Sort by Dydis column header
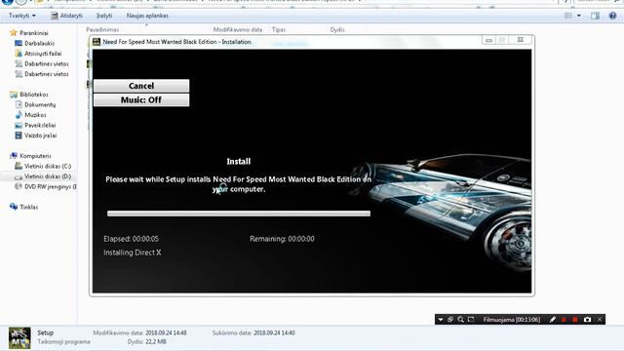The image size is (624, 351). [337, 29]
